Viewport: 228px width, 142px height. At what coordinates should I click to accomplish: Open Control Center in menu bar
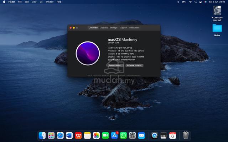pyautogui.click(x=201, y=2)
